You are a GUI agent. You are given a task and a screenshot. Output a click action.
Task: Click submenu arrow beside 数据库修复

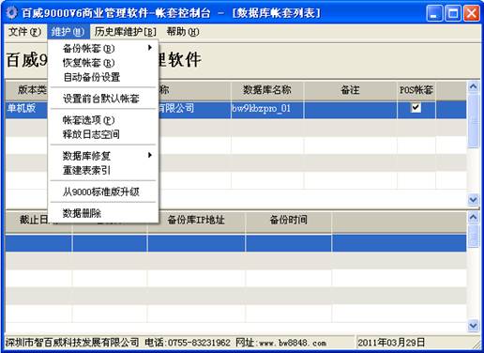point(150,155)
